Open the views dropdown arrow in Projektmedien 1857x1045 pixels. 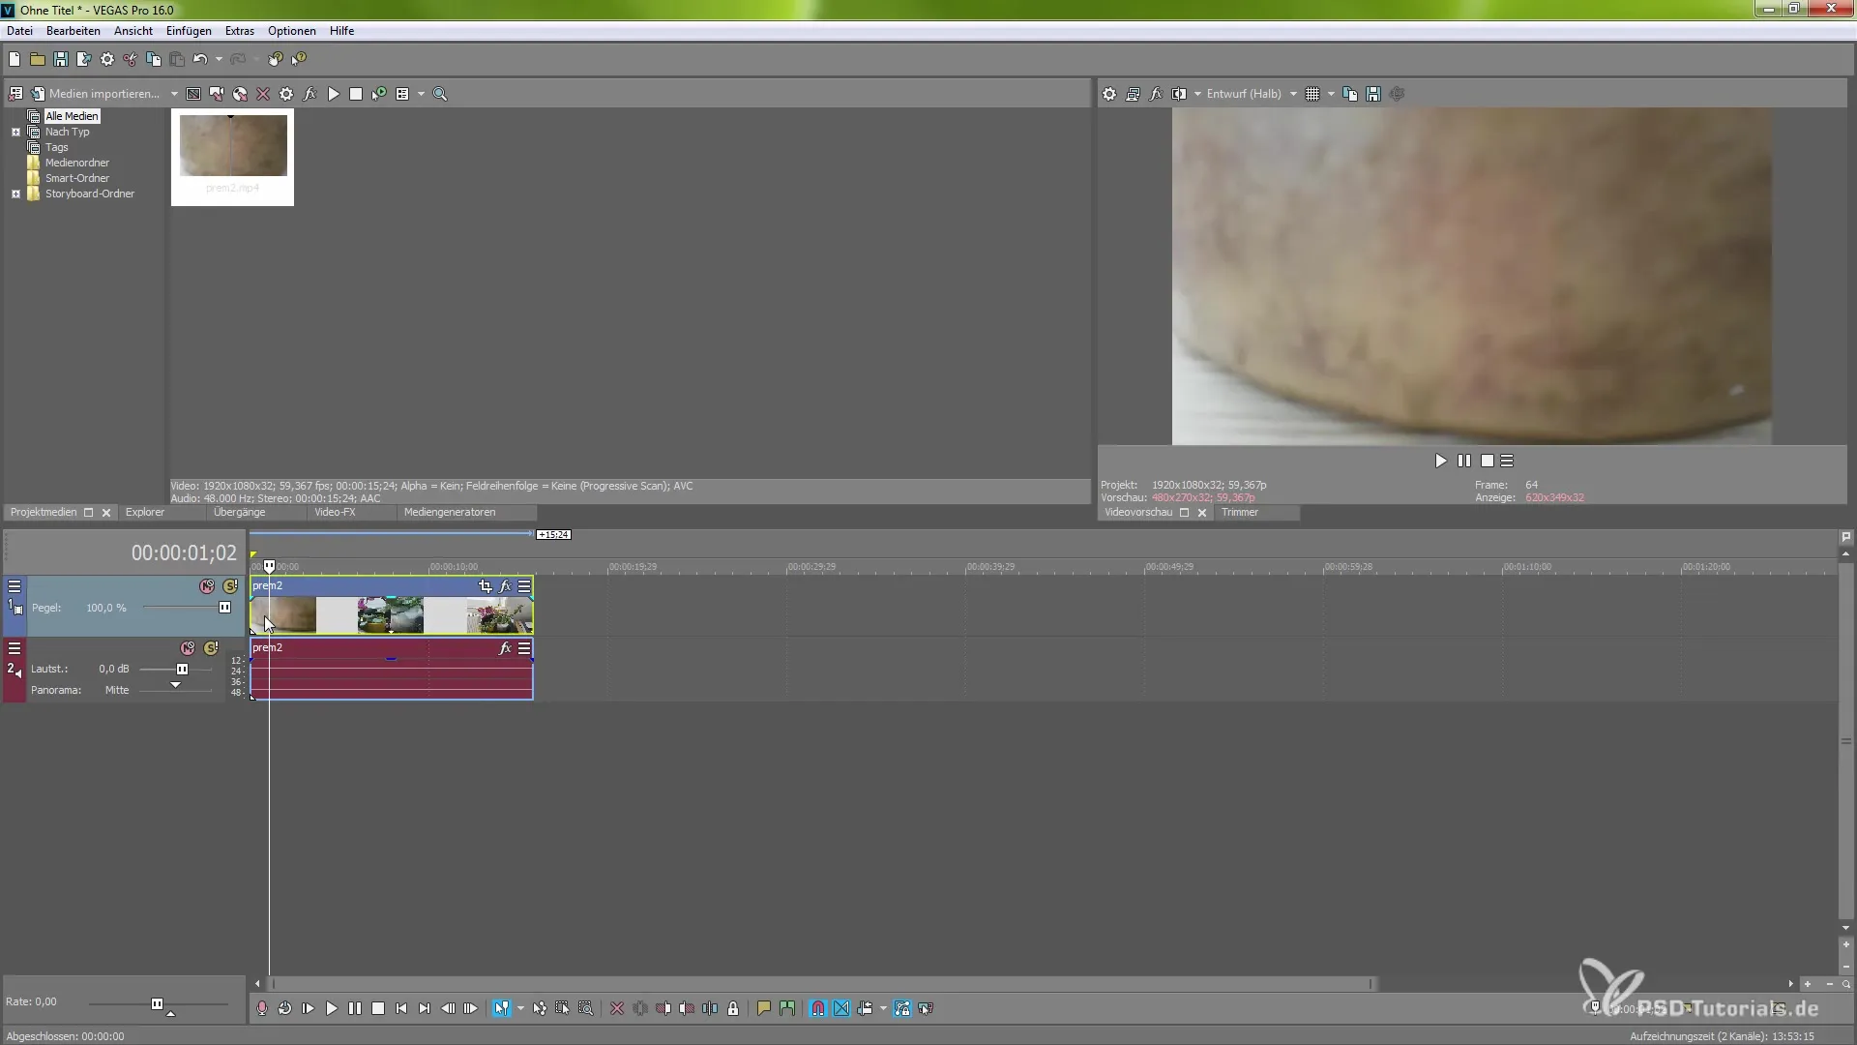421,94
